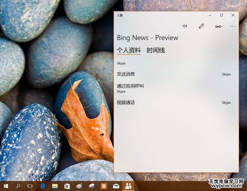Open the orange Office app on taskbar

[x=104, y=186]
